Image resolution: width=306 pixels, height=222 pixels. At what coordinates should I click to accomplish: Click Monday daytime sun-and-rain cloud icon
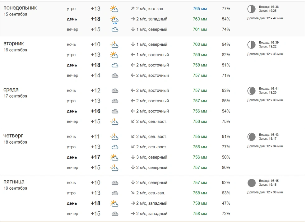[x=114, y=20]
